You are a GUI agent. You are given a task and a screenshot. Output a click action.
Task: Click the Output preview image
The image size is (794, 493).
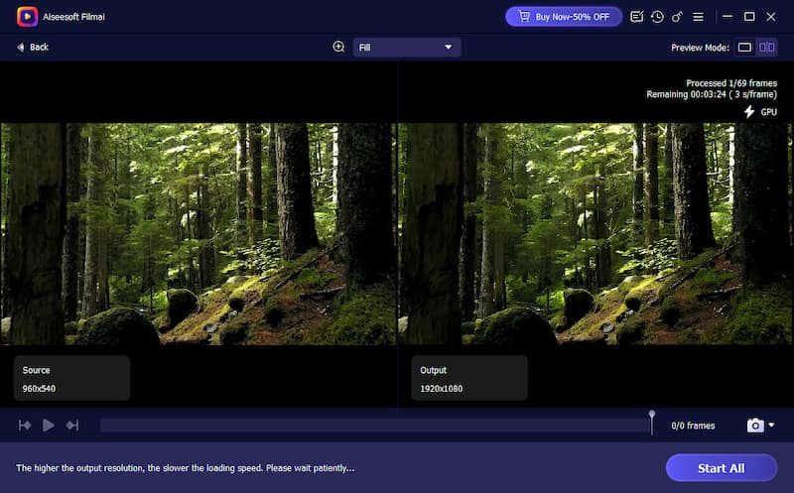point(595,234)
